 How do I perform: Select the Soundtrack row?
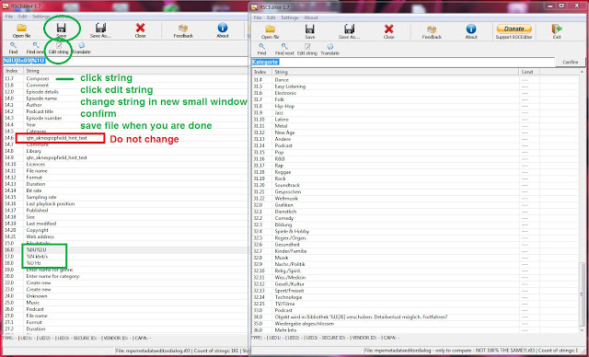point(415,185)
